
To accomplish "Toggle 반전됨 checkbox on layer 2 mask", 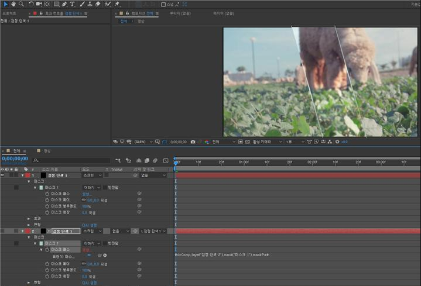I will click(x=105, y=243).
